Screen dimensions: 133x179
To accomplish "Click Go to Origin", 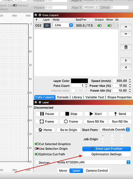I will tap(69, 130).
